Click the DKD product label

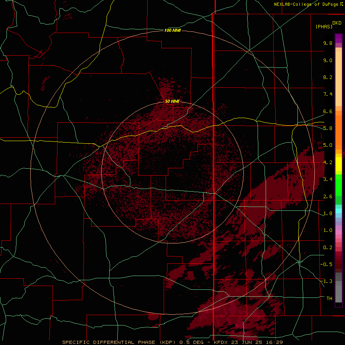click(x=337, y=23)
